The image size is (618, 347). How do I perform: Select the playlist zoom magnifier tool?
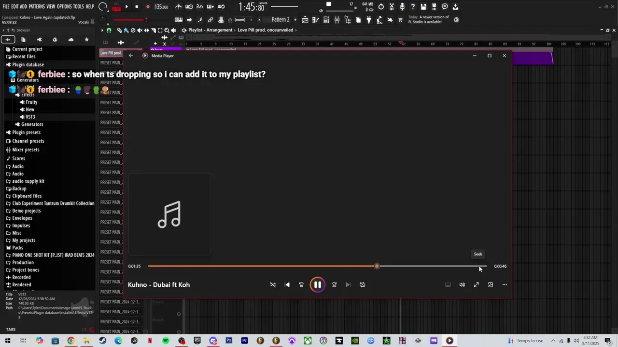(x=167, y=30)
